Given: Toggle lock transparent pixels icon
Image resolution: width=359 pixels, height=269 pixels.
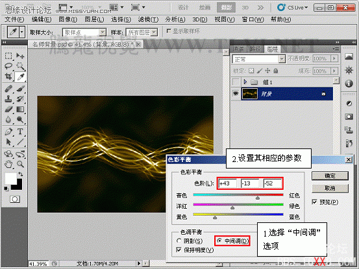Looking at the screenshot, I should tap(251, 71).
